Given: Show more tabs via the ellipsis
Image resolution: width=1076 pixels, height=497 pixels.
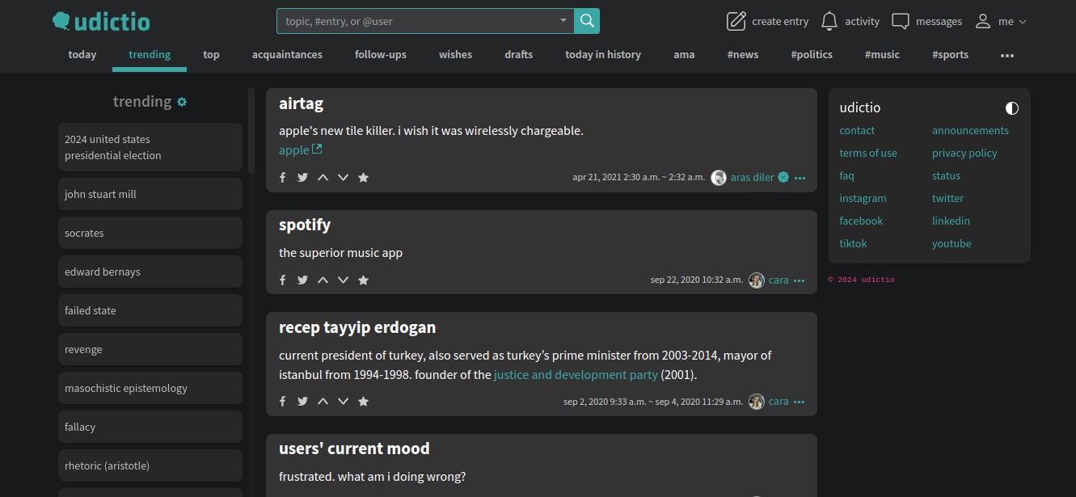Looking at the screenshot, I should pos(1007,55).
